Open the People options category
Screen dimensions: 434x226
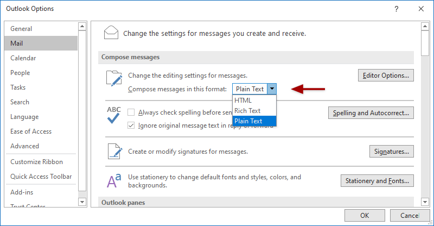tap(41, 73)
